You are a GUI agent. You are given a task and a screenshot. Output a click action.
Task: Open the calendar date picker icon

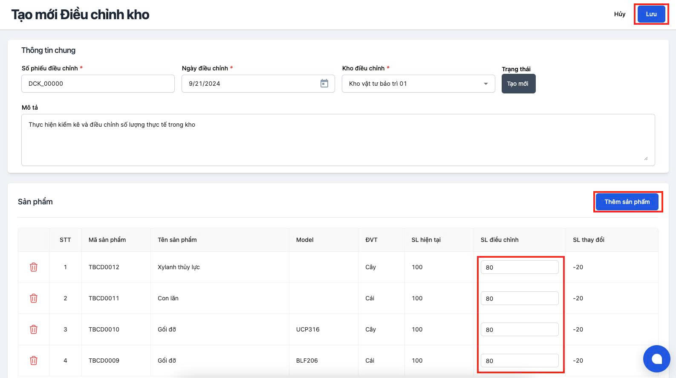pos(324,84)
